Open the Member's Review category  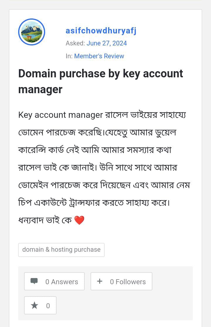pos(99,56)
